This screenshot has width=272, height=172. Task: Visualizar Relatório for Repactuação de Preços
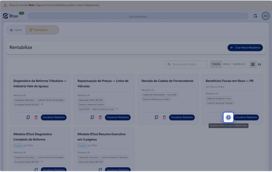(118, 118)
